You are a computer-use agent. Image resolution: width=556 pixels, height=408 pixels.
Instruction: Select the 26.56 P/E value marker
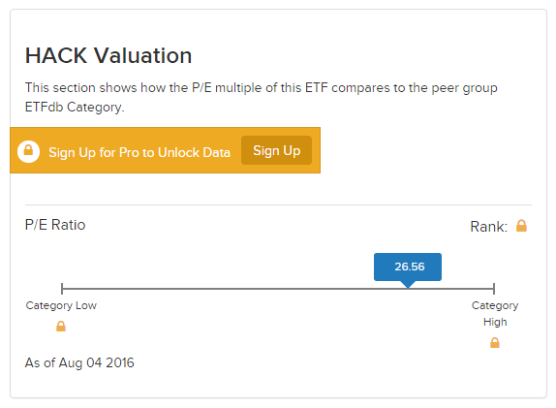point(408,267)
